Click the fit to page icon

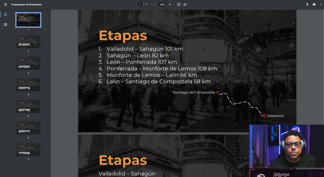click(x=179, y=5)
